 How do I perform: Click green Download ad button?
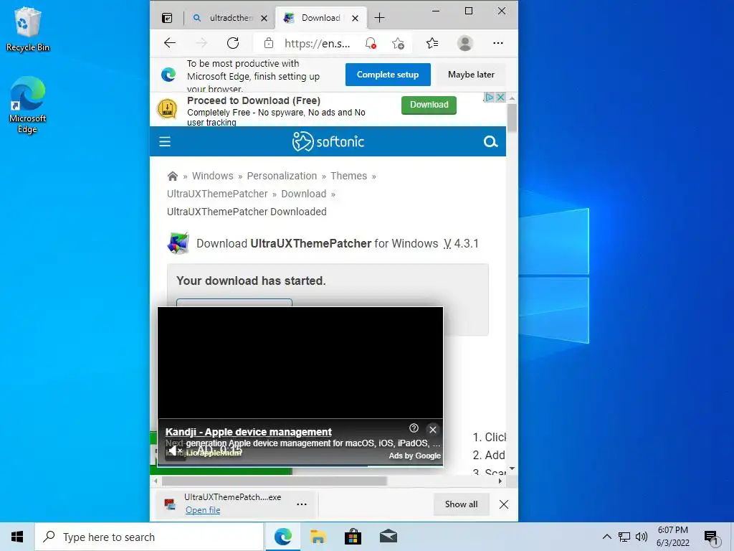[429, 105]
